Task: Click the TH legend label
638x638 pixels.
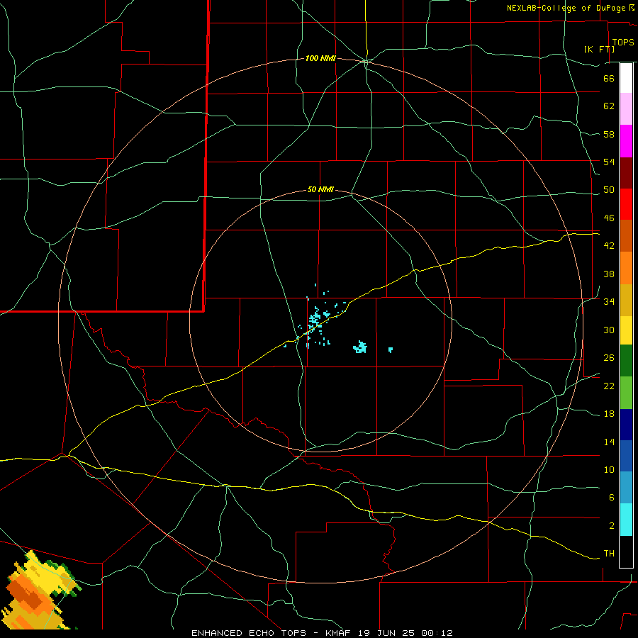Action: pyautogui.click(x=609, y=554)
